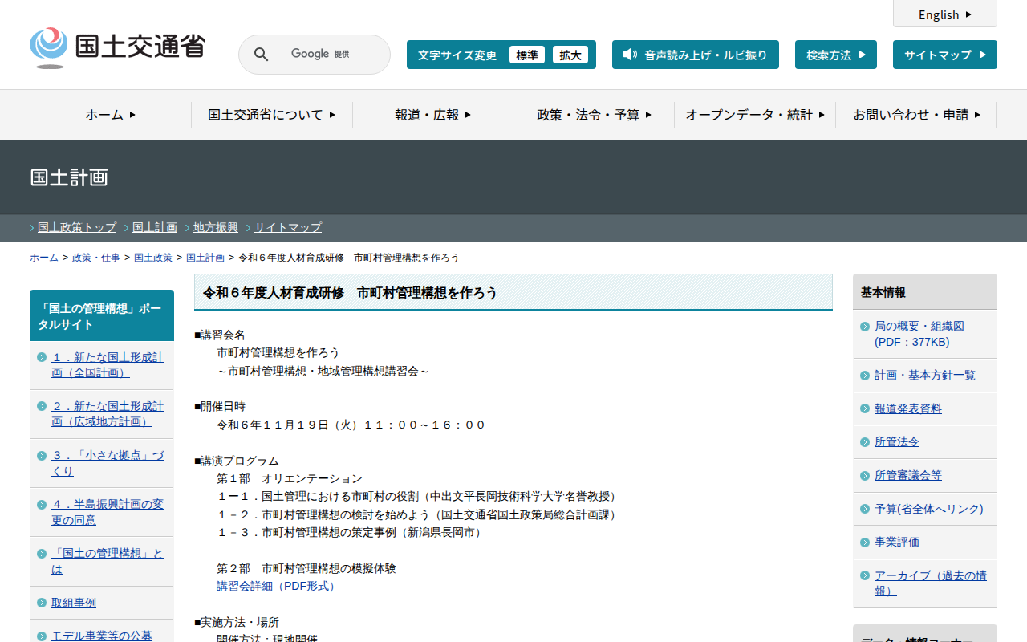Expand the 報道・広報 menu
1027x642 pixels.
tap(432, 115)
